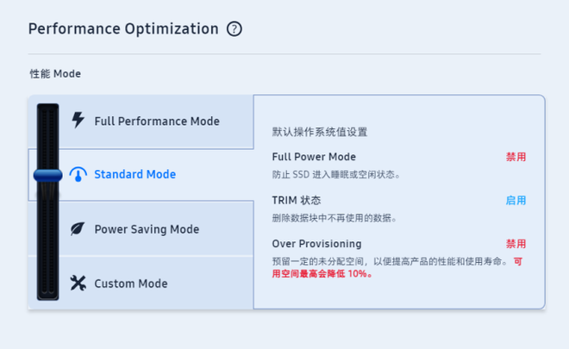This screenshot has height=349, width=569.
Task: Select the Full Performance Mode label
Action: (x=157, y=122)
